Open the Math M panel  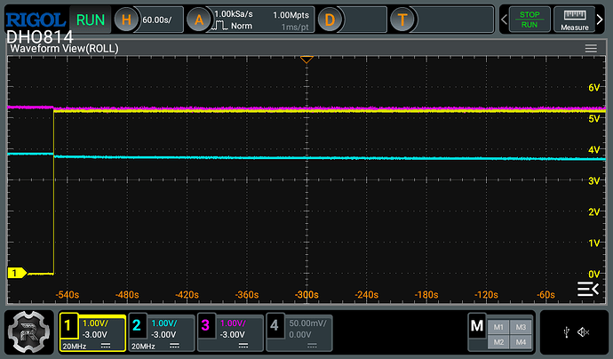point(477,327)
